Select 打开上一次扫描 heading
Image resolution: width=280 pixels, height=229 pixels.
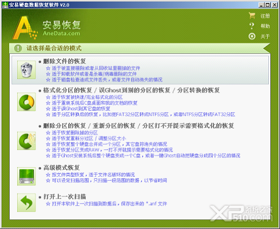point(65,197)
